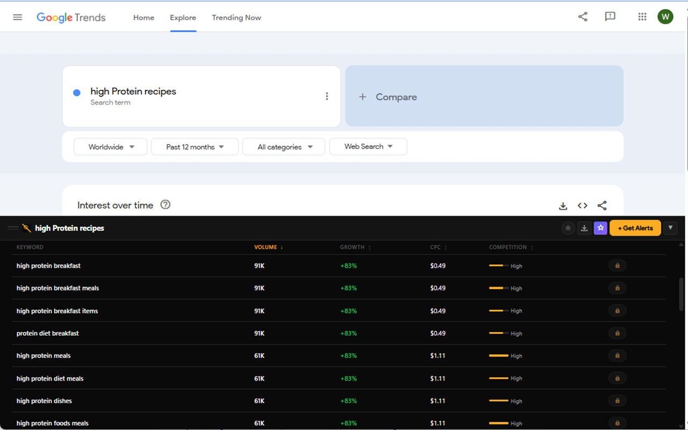Screen dimensions: 688x430
Task: Click the lock icon for high protein breakfast meals
Action: [x=617, y=288]
